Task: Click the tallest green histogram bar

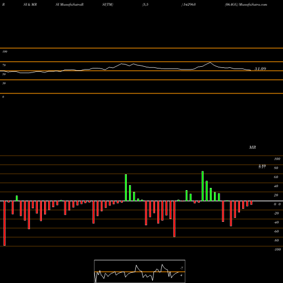Action: pos(203,186)
